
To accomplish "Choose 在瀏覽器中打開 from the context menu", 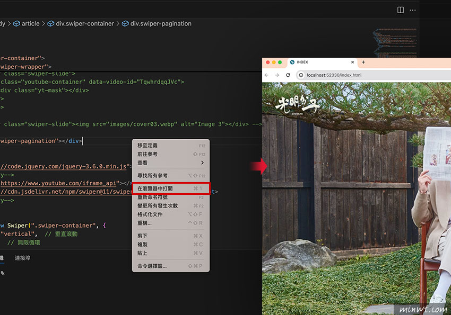I will [x=171, y=188].
